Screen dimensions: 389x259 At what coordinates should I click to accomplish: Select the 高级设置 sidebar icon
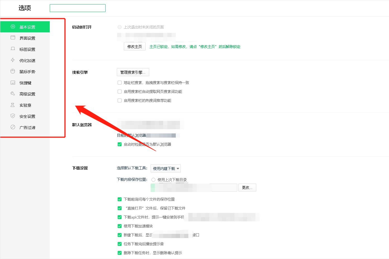pyautogui.click(x=13, y=93)
